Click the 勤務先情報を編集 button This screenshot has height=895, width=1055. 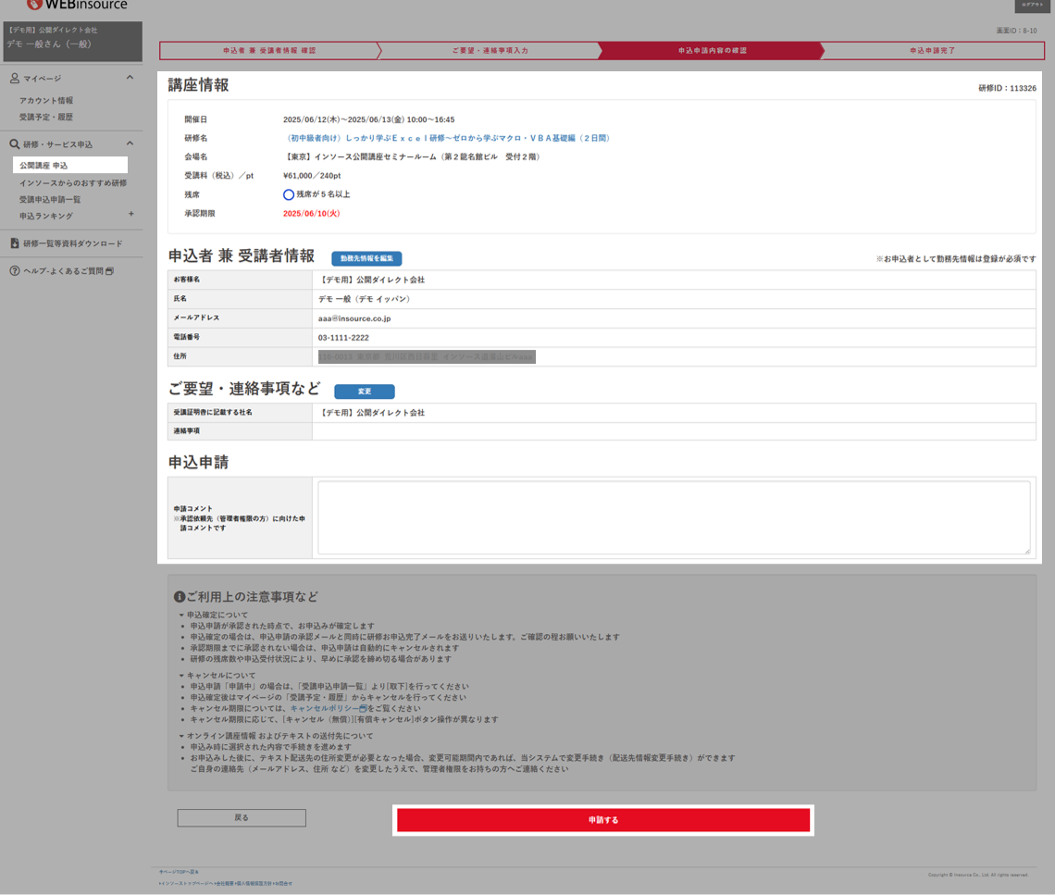pos(366,258)
